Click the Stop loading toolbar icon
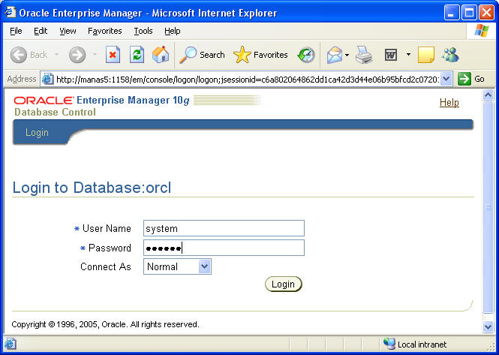The height and width of the screenshot is (355, 499). 113,55
